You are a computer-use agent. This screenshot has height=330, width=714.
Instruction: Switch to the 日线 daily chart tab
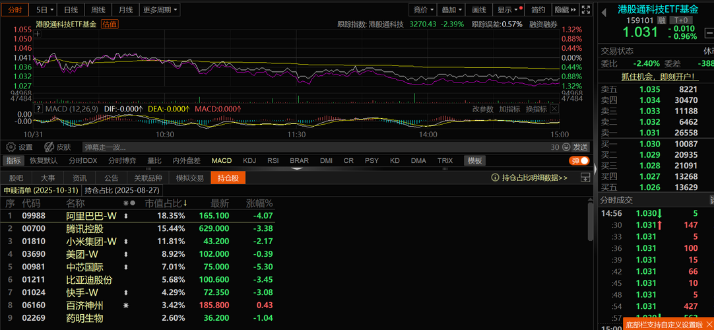point(71,10)
